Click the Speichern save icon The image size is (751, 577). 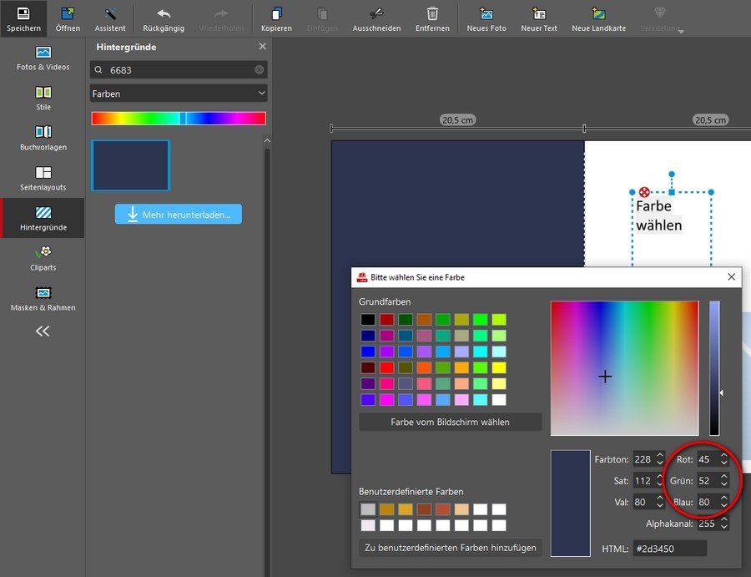pos(23,14)
